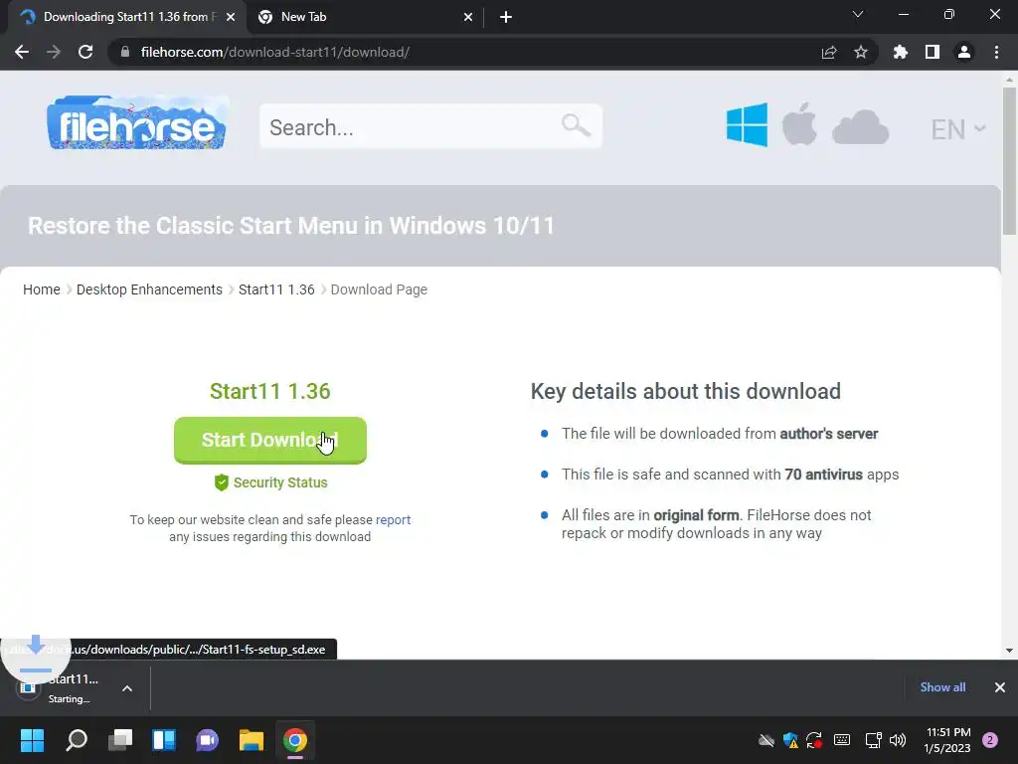This screenshot has height=764, width=1018.
Task: Toggle the browser side panel
Action: tap(933, 52)
